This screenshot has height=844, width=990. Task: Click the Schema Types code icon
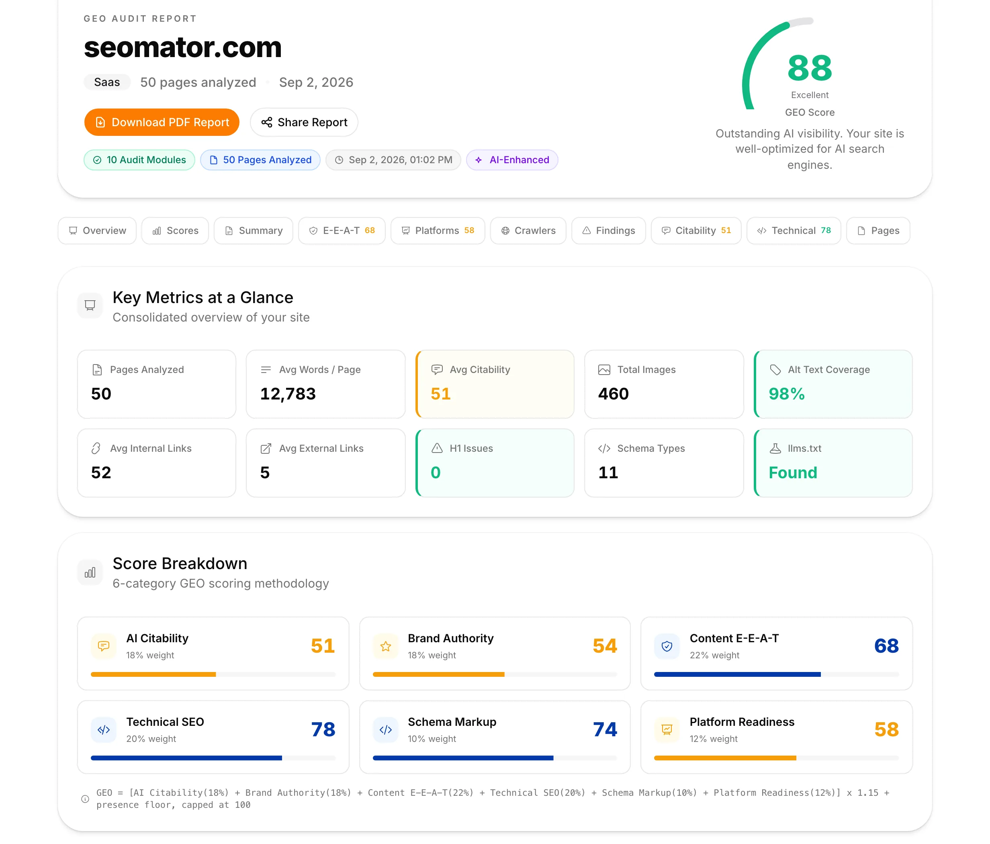coord(604,448)
